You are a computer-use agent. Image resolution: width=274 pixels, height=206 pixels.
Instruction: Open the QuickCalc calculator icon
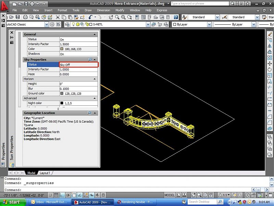click(x=168, y=17)
